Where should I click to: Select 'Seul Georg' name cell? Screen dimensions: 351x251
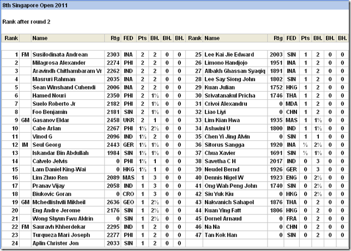point(46,145)
